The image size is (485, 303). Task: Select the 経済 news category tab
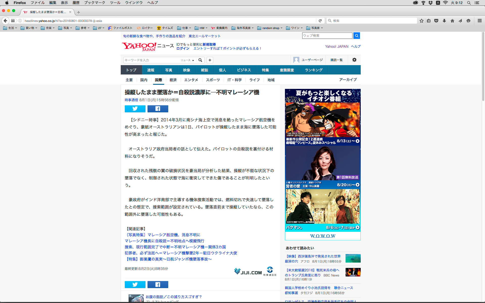pyautogui.click(x=173, y=80)
